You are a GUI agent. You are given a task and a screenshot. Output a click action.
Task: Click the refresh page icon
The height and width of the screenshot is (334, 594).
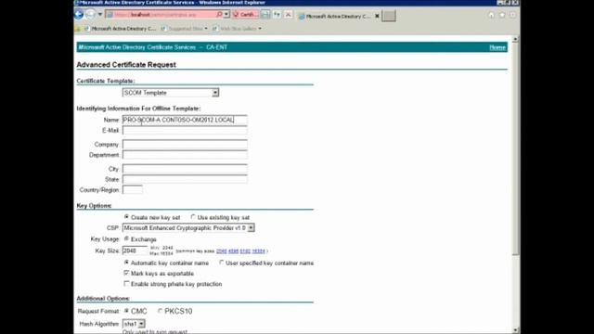pyautogui.click(x=277, y=15)
